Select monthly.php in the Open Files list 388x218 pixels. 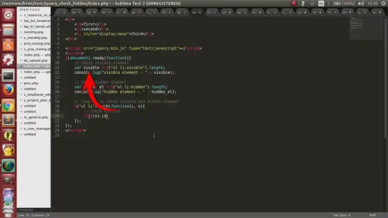(33, 32)
